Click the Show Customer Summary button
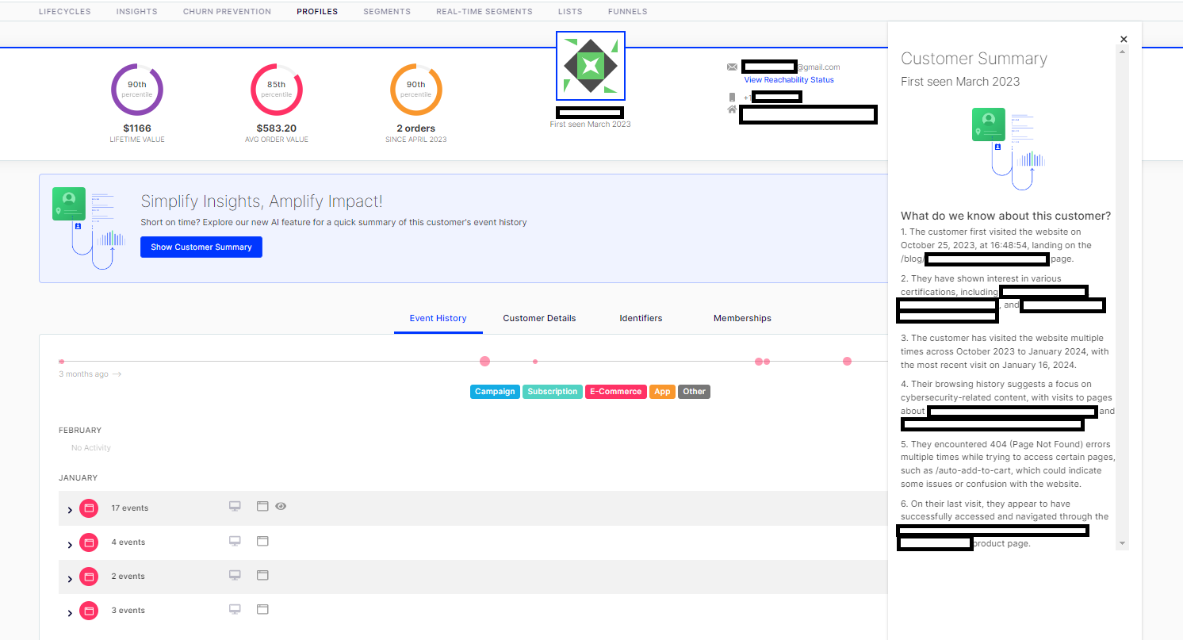The width and height of the screenshot is (1183, 640). coord(201,247)
